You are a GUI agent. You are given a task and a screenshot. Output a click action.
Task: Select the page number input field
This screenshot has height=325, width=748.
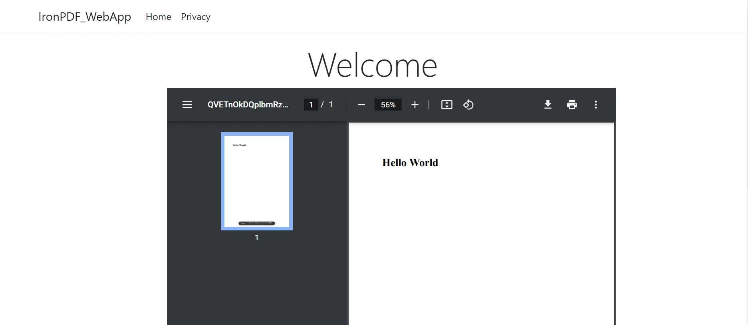coord(311,105)
